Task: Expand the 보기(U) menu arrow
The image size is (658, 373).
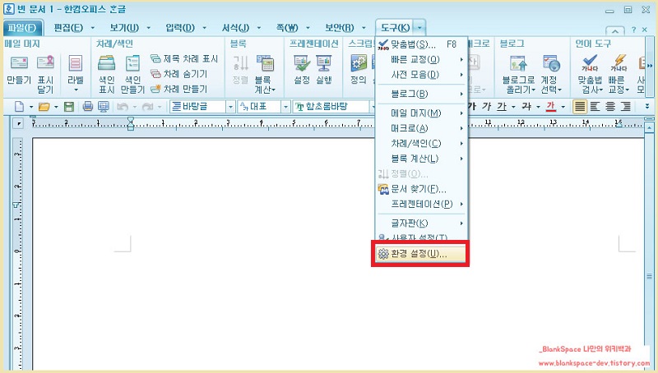Action: pos(148,28)
